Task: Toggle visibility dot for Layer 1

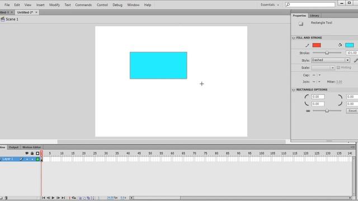Action: (27, 159)
